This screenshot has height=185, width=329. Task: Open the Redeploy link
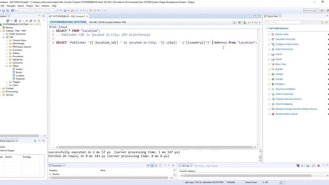[280, 84]
